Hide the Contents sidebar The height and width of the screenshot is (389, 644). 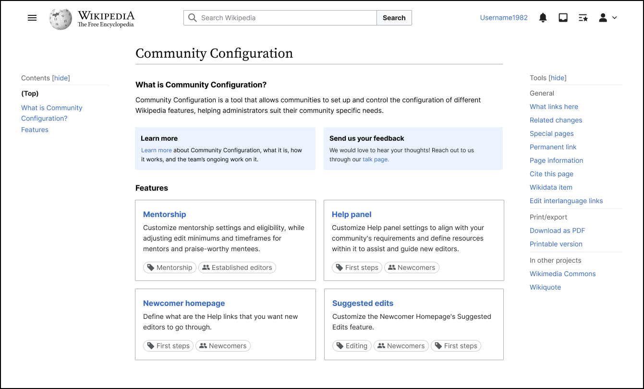pyautogui.click(x=61, y=78)
